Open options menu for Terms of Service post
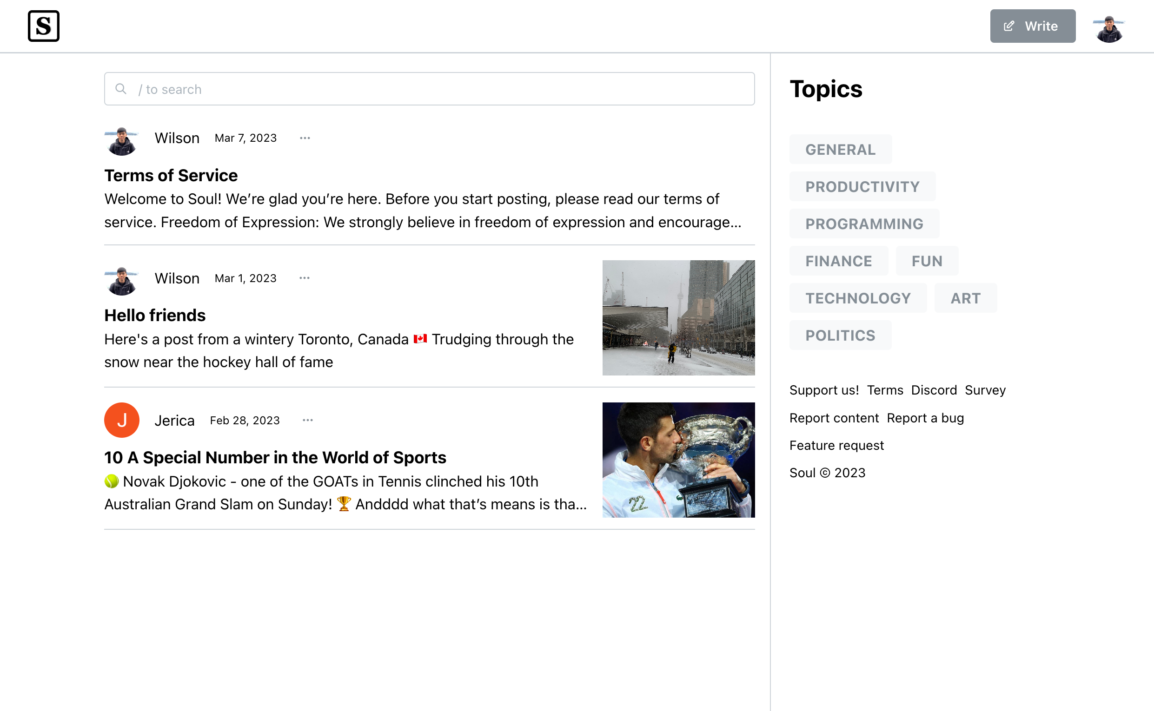The height and width of the screenshot is (711, 1154). tap(305, 138)
